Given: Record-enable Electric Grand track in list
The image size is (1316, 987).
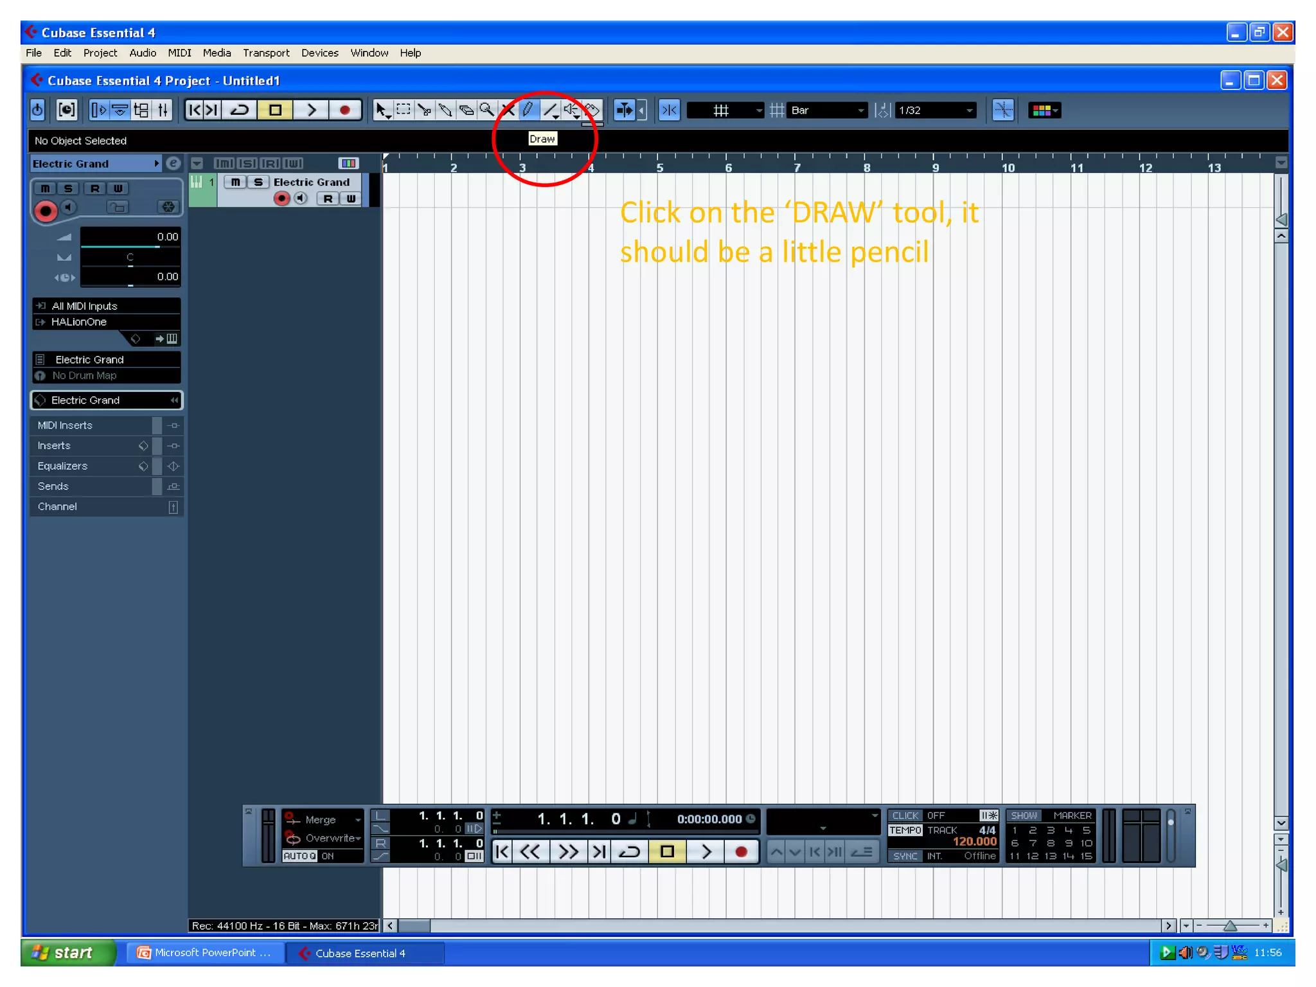Looking at the screenshot, I should tap(281, 199).
